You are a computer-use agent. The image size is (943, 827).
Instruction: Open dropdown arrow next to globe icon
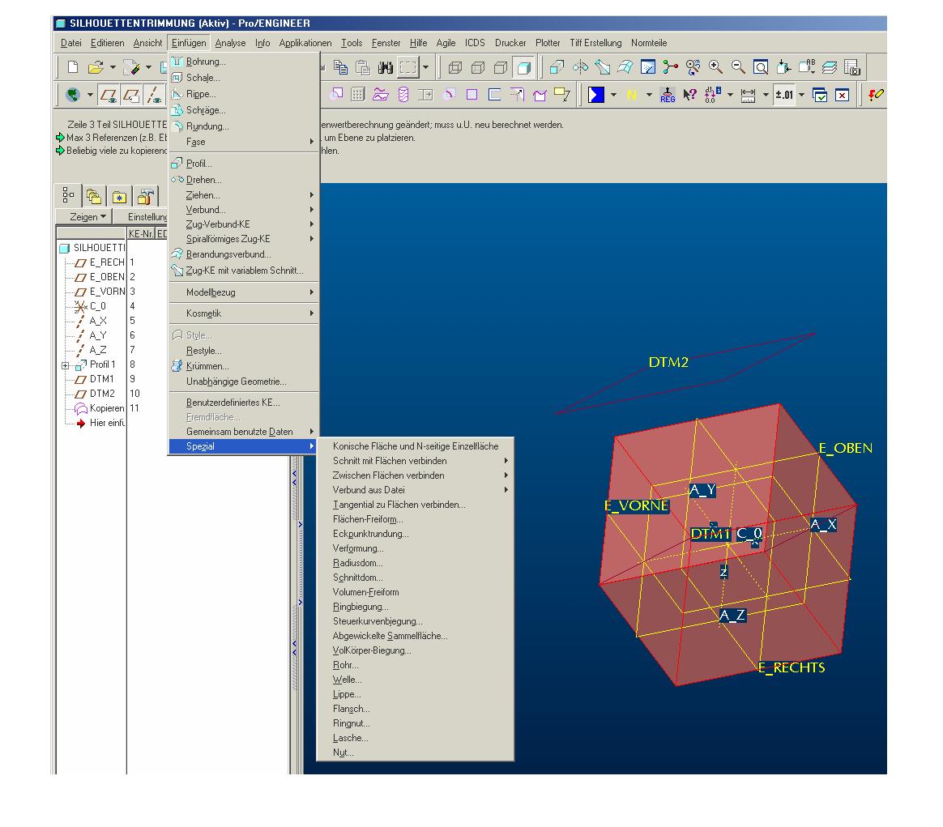pos(90,95)
